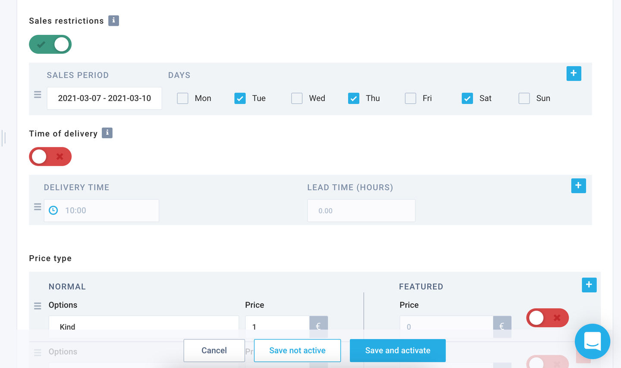621x368 pixels.
Task: Click Save not active button
Action: click(x=298, y=350)
